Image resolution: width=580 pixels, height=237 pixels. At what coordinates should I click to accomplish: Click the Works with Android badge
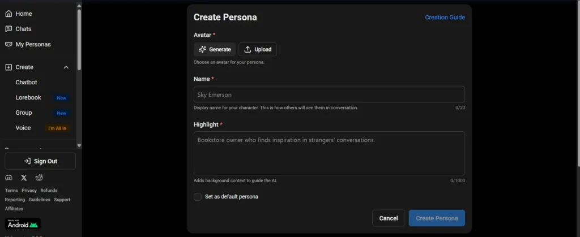click(x=23, y=223)
